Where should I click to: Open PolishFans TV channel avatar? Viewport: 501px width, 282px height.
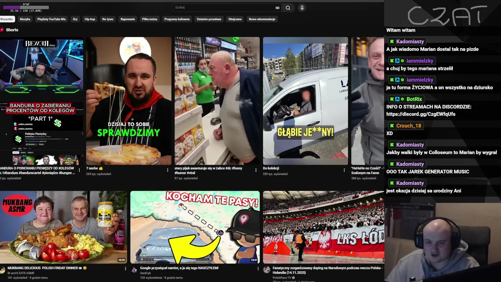click(267, 270)
